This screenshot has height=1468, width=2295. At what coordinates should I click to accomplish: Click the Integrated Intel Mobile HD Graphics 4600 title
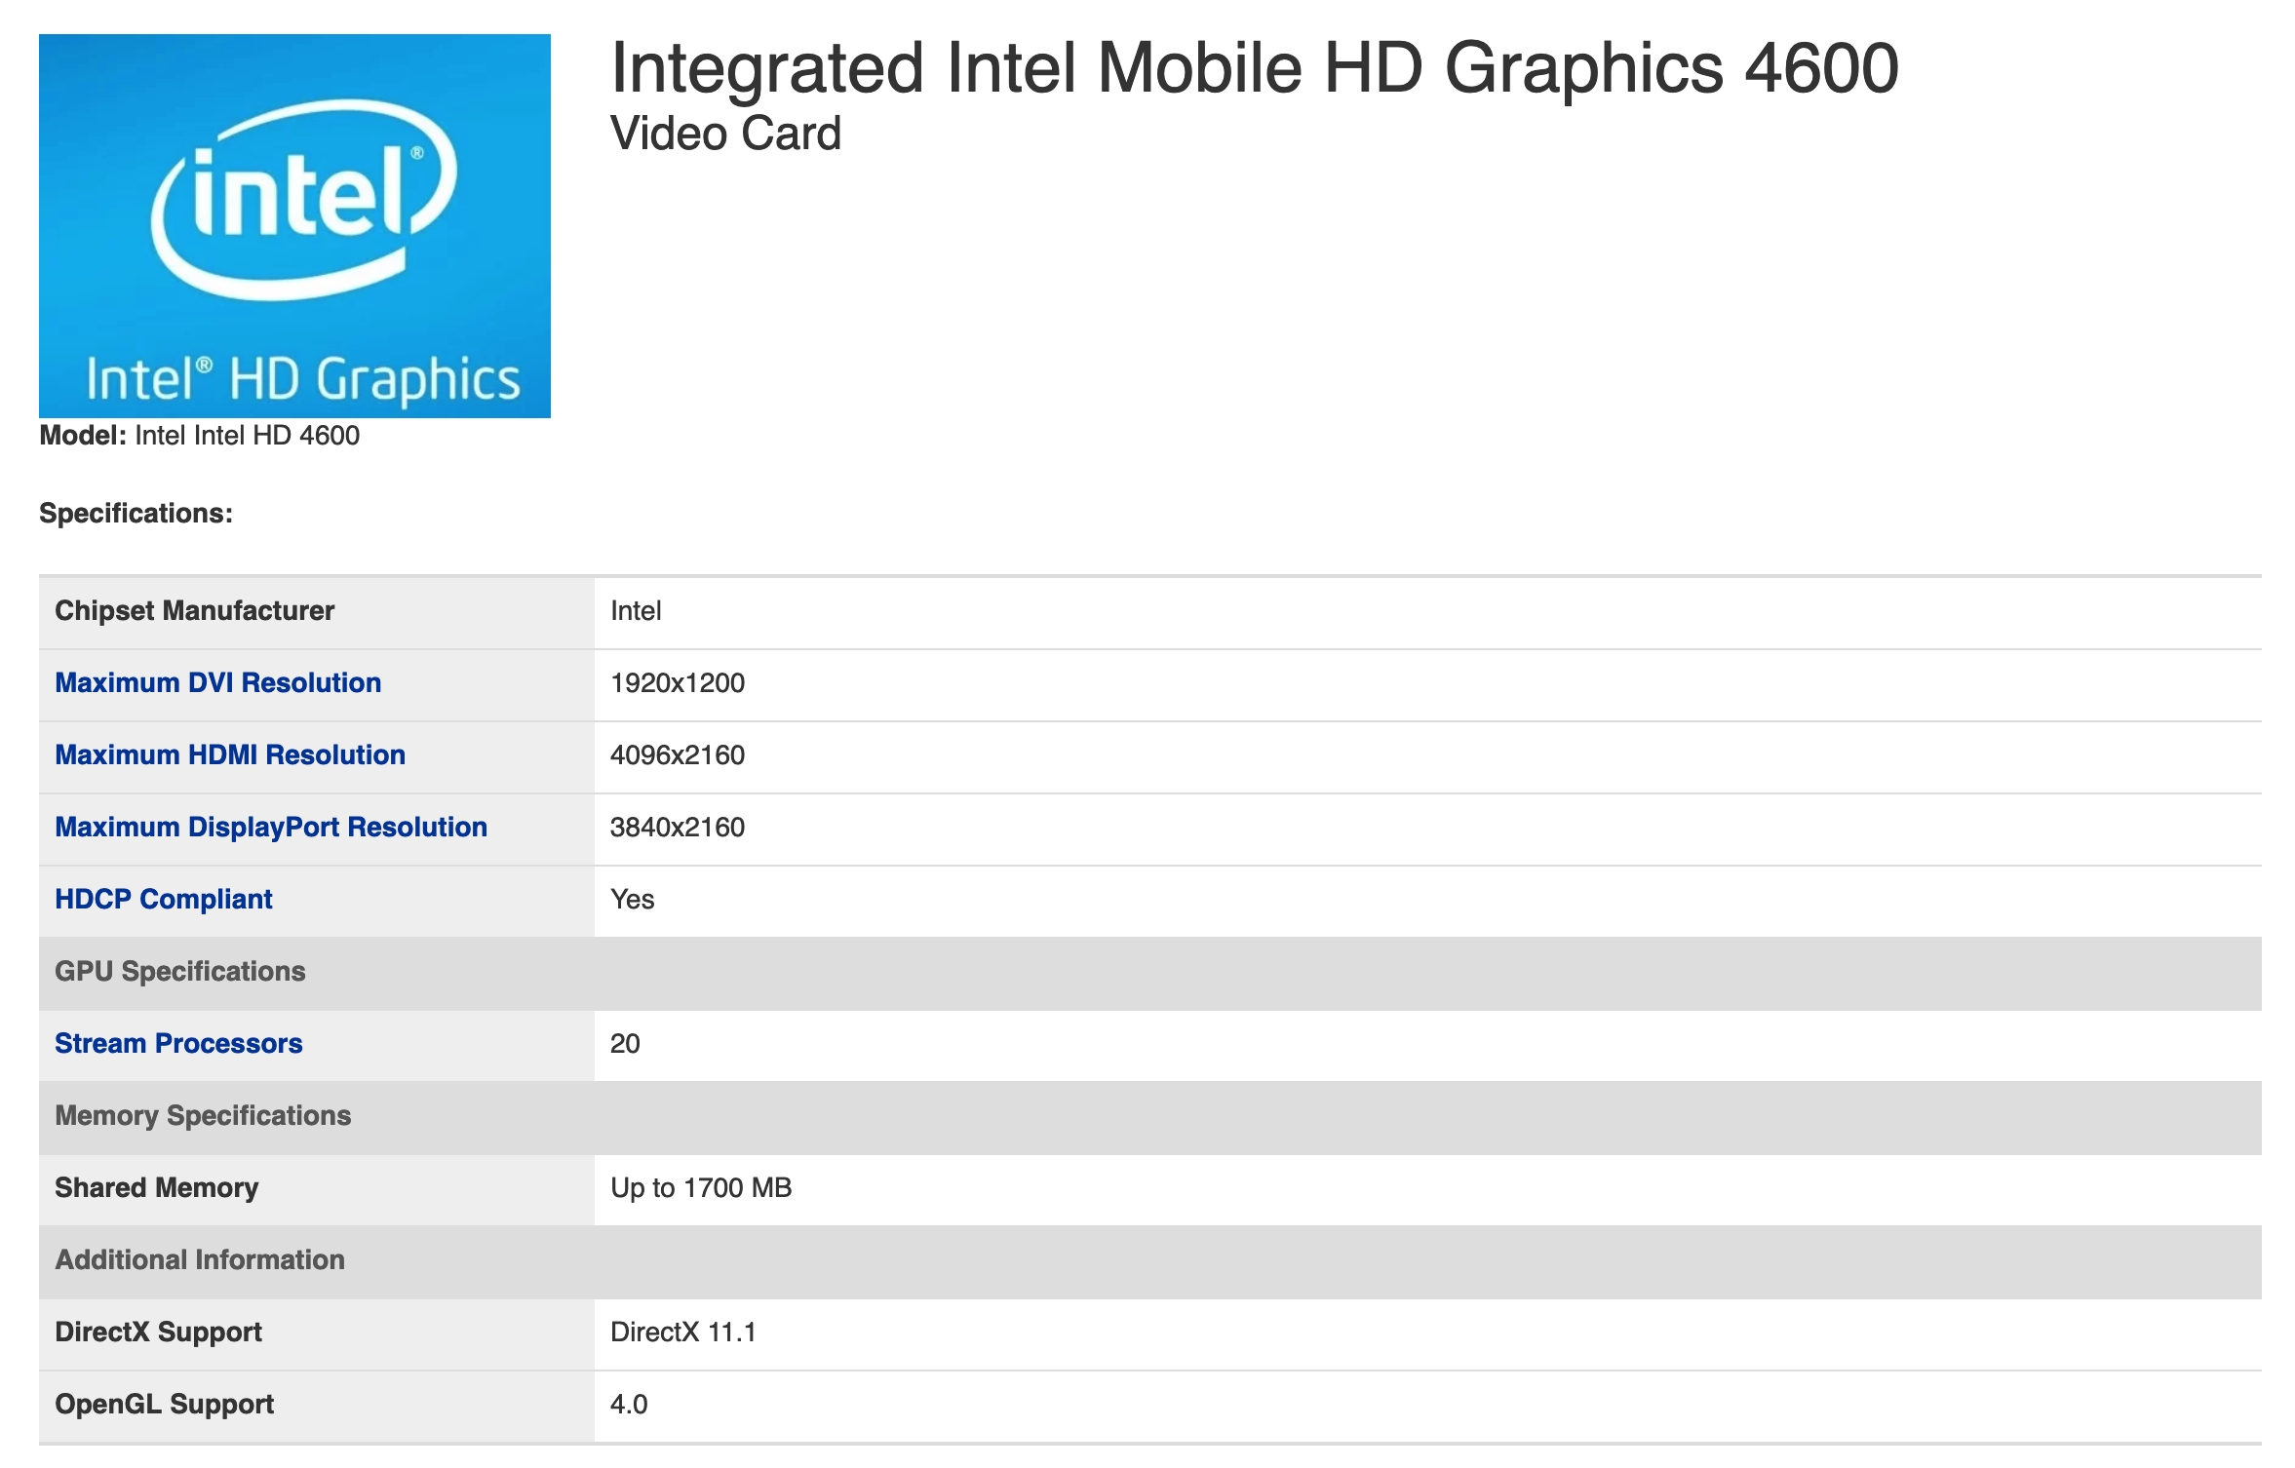pos(1254,68)
